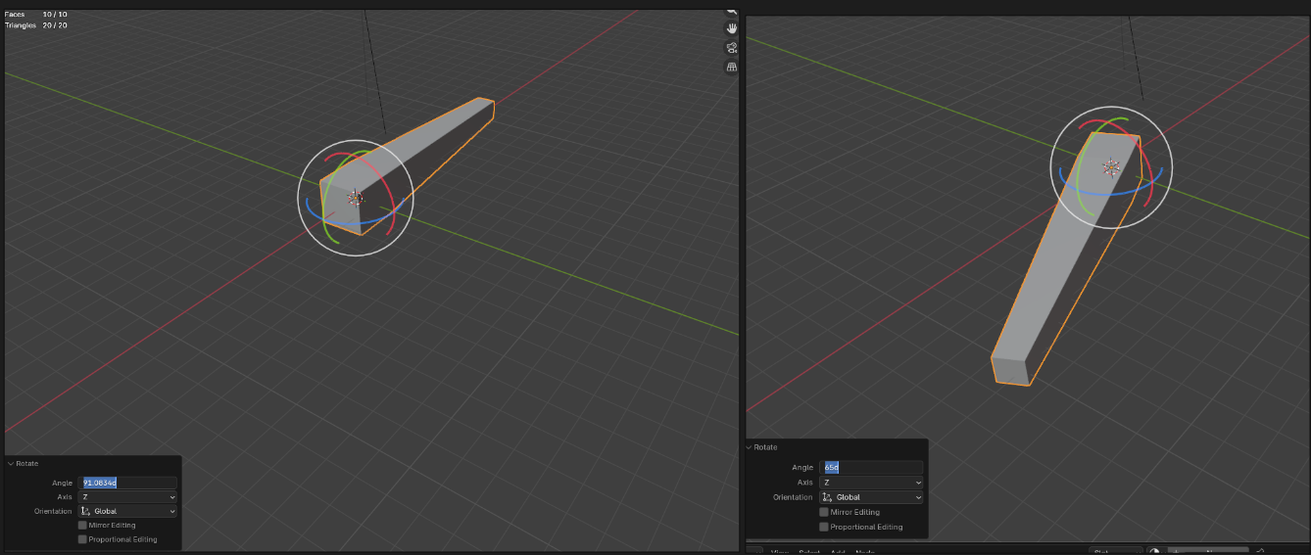Click the Faces 10 / 10 statistic text
The width and height of the screenshot is (1311, 555).
pos(35,15)
